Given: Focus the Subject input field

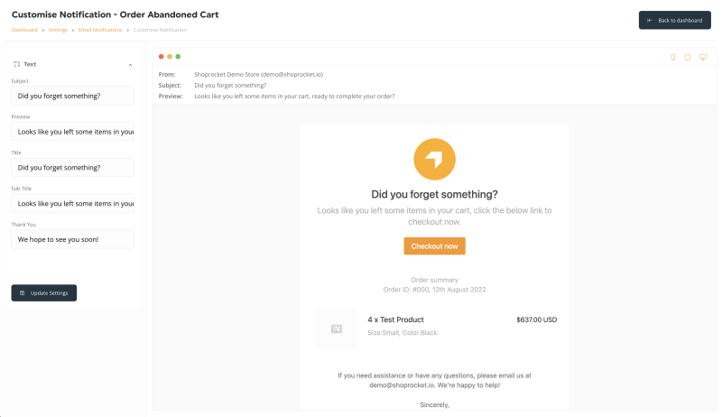Looking at the screenshot, I should pyautogui.click(x=73, y=96).
